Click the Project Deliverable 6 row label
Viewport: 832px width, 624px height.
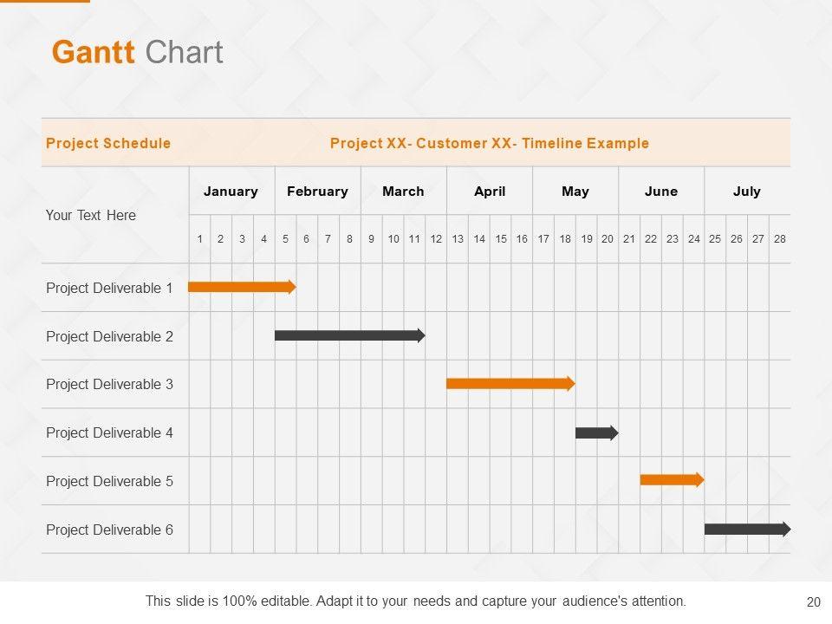[x=109, y=530]
